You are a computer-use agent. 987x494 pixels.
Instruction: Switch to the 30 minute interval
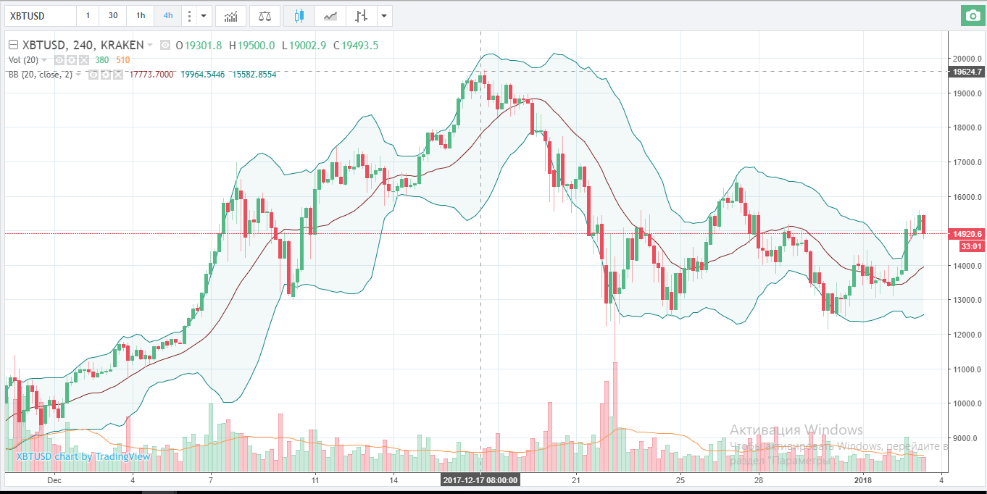(x=113, y=15)
